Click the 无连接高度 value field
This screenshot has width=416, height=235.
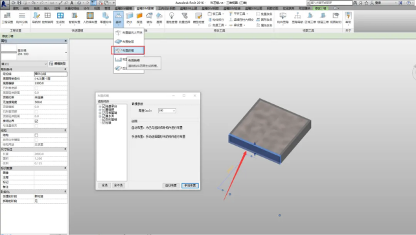click(51, 102)
